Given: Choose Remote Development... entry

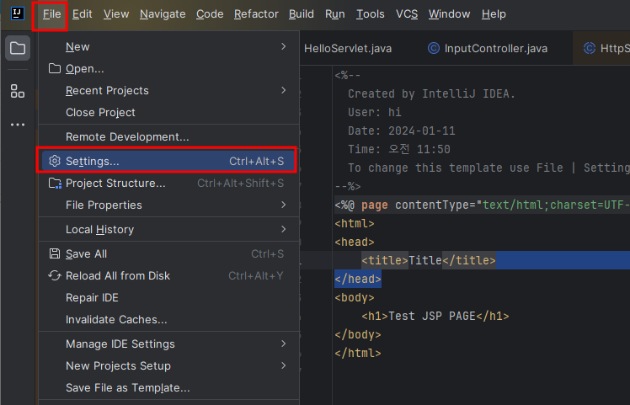Looking at the screenshot, I should 168,137.
